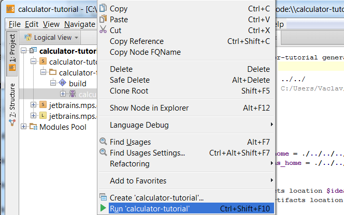Click the Copy icon in context menu
Viewport: 344px width, 215px height.
click(x=103, y=9)
